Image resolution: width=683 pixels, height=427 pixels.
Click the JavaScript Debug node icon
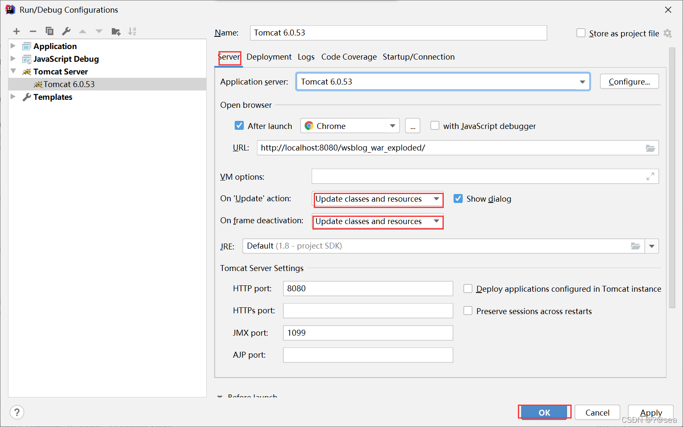[27, 59]
